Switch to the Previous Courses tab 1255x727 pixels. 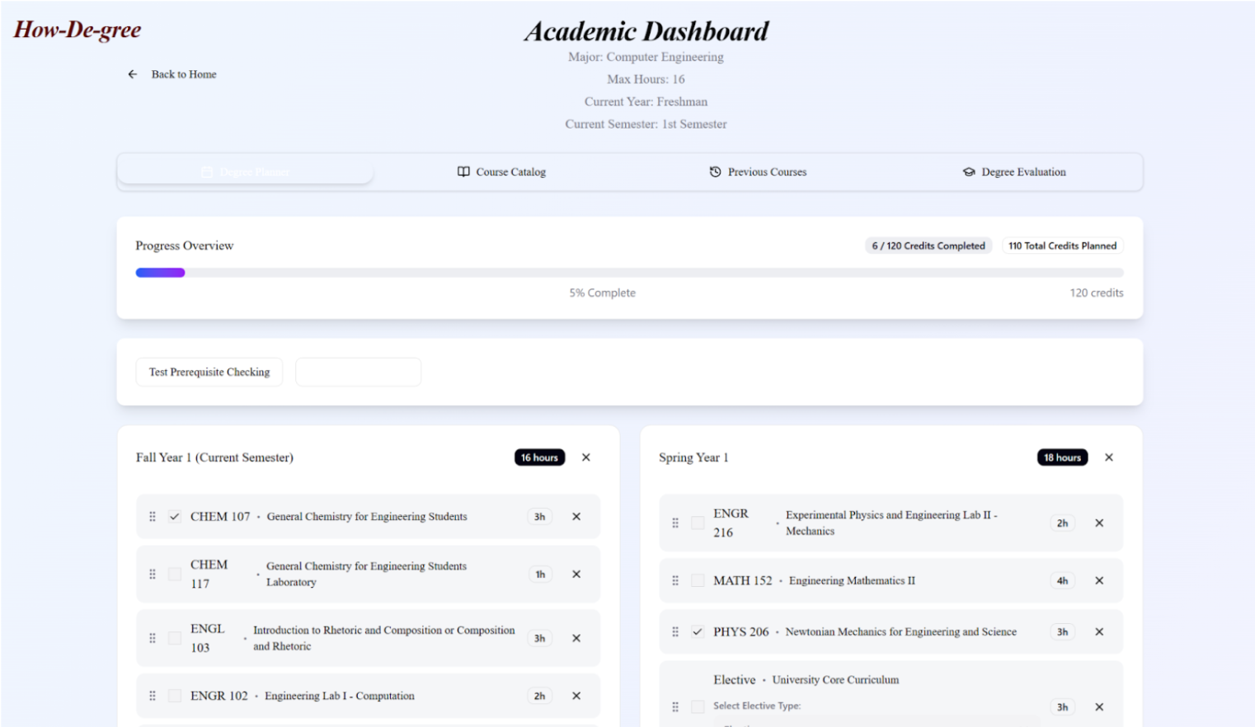pos(758,171)
